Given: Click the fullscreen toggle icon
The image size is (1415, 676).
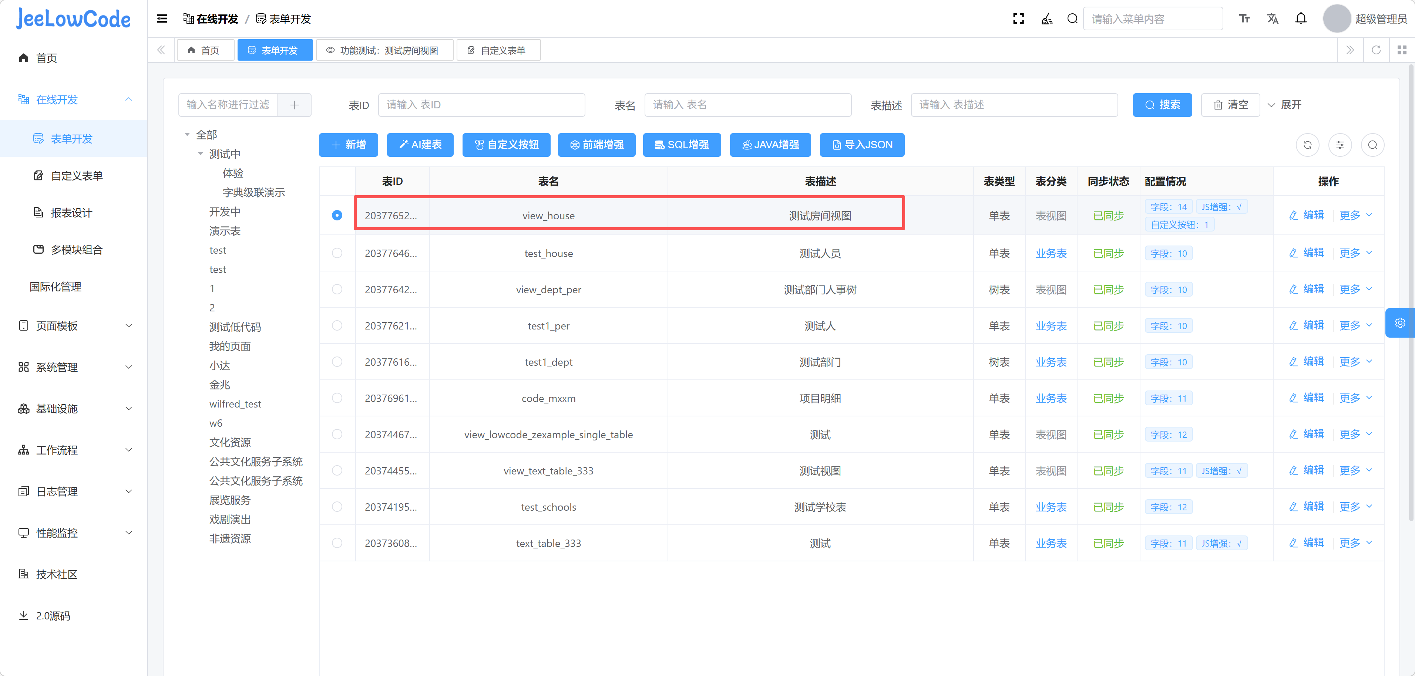Looking at the screenshot, I should point(1018,18).
